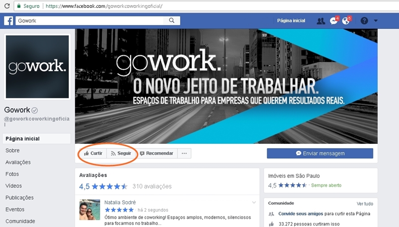Viewport: 399px width, 227px height.
Task: Go to Página inicial in top bar
Action: pos(291,21)
